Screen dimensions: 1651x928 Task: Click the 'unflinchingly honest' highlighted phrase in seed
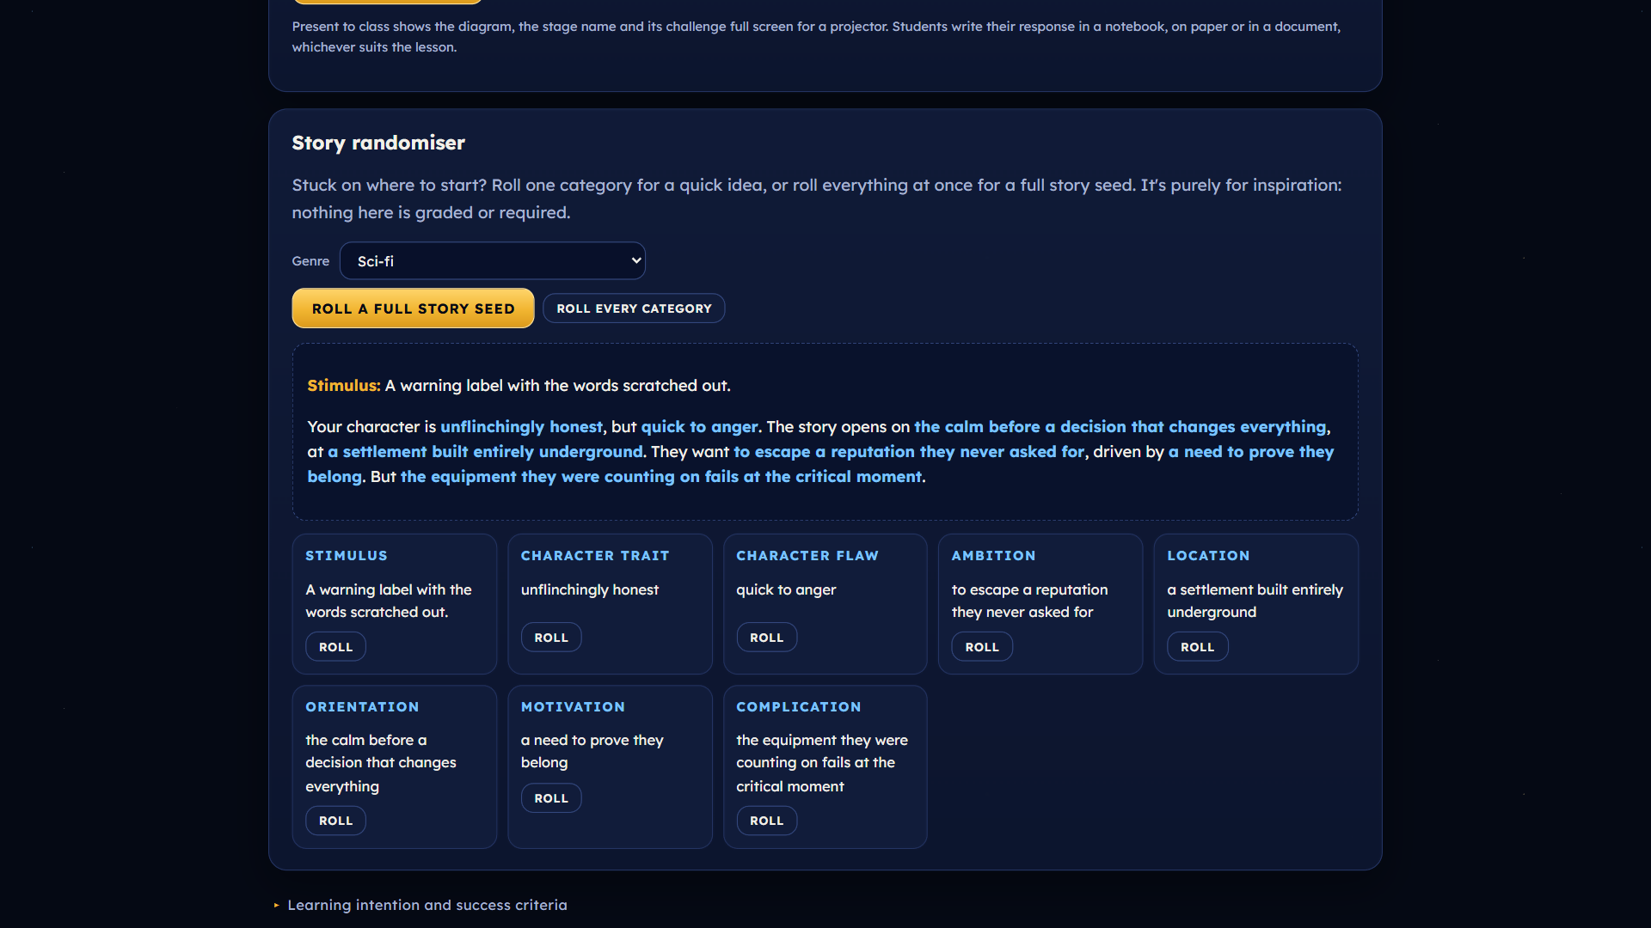pyautogui.click(x=521, y=427)
